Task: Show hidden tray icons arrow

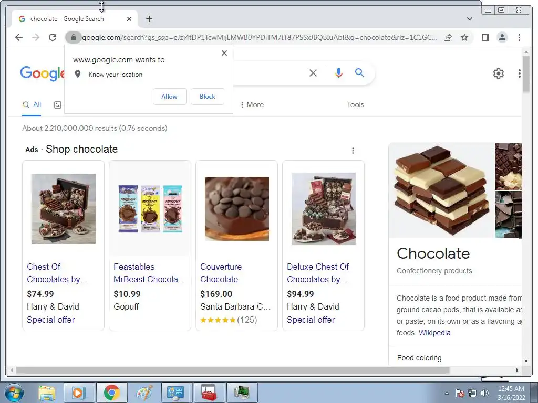Action: (447, 393)
